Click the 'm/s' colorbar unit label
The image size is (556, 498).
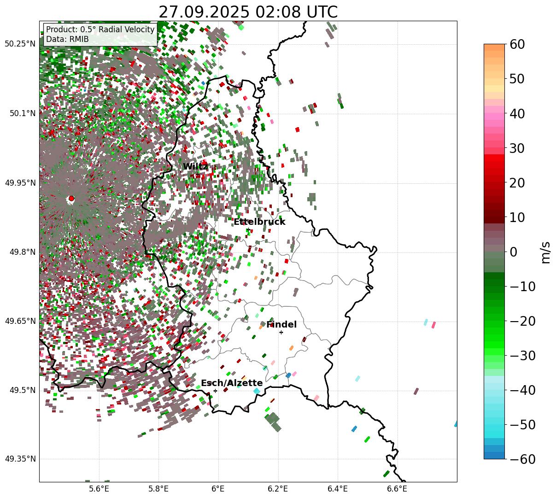click(546, 252)
